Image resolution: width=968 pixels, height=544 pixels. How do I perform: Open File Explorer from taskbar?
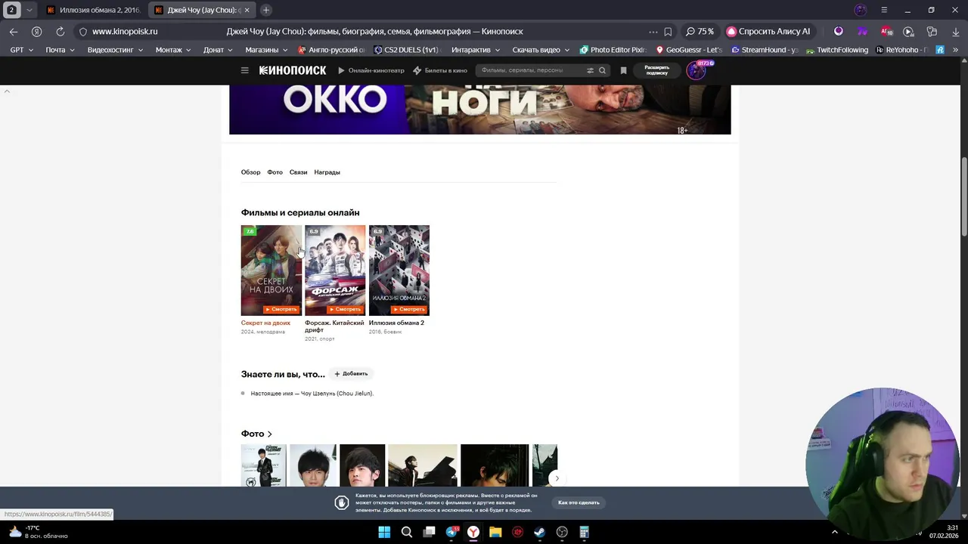495,532
